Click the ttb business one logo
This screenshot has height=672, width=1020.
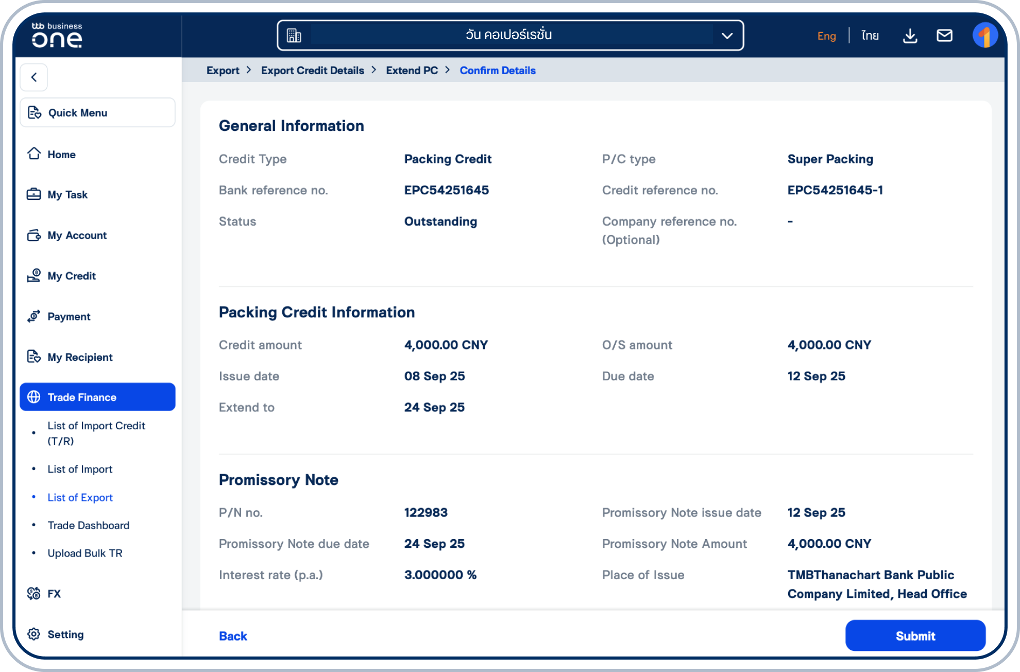(x=57, y=36)
